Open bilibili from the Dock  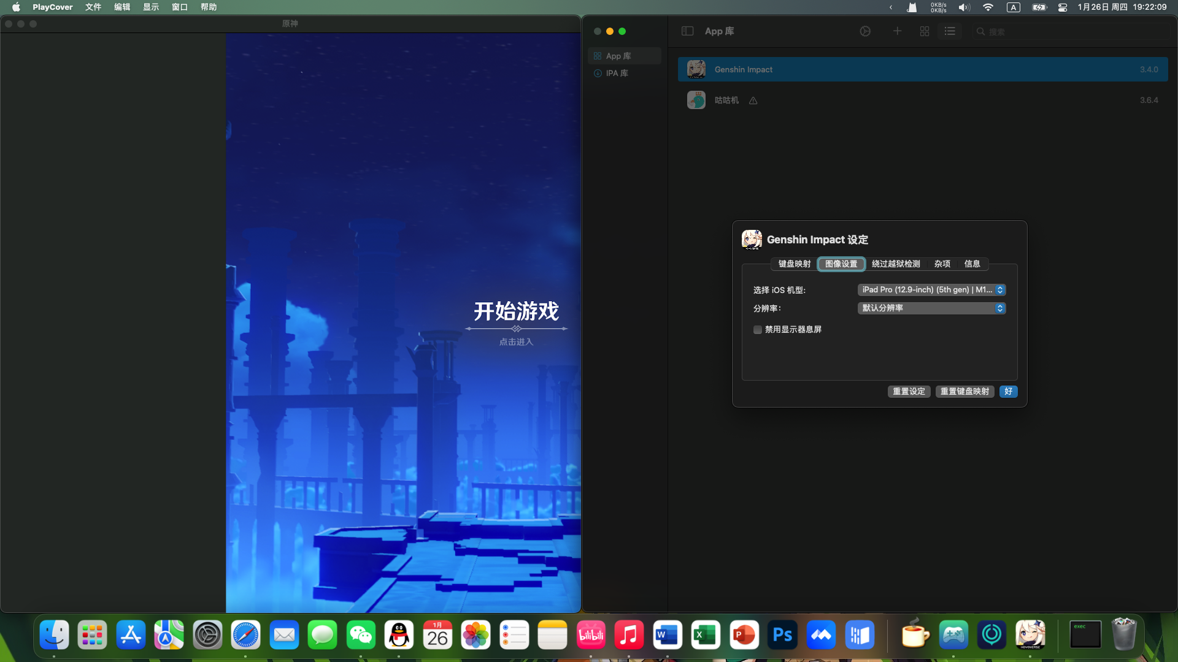point(591,635)
